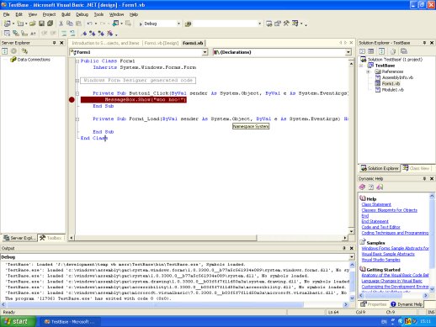Open the Debug menu

coord(82,14)
